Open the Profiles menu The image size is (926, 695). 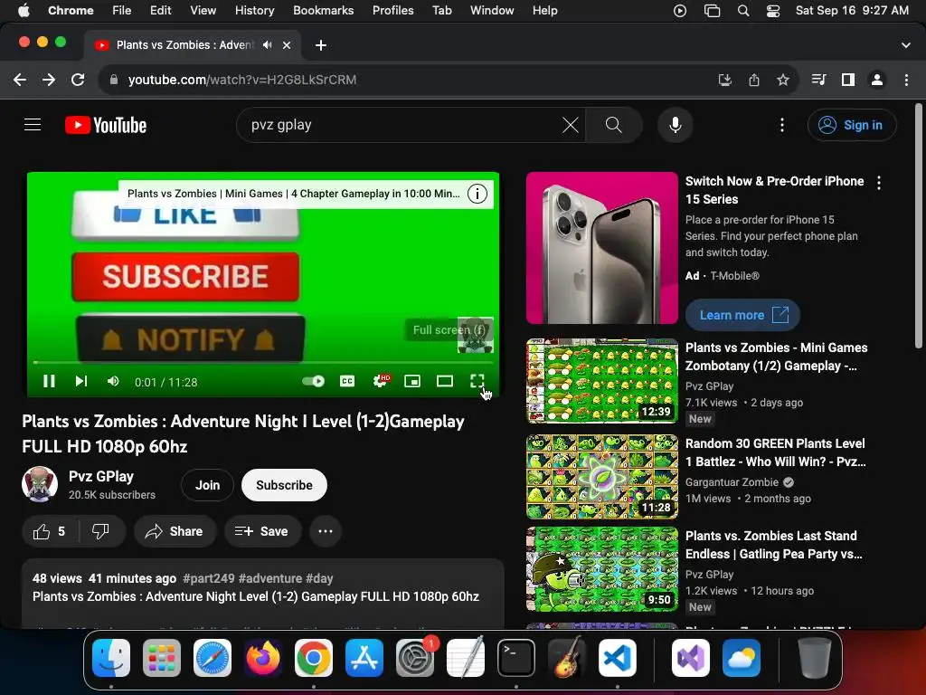[x=392, y=10]
